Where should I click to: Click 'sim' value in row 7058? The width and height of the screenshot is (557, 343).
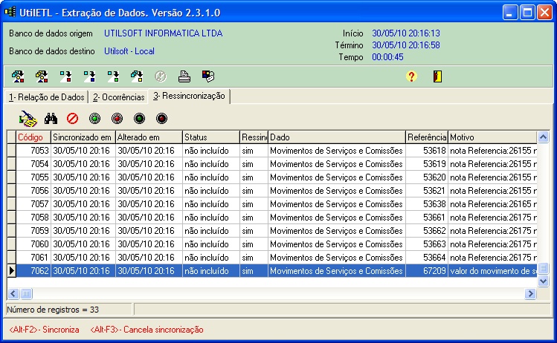click(x=254, y=218)
